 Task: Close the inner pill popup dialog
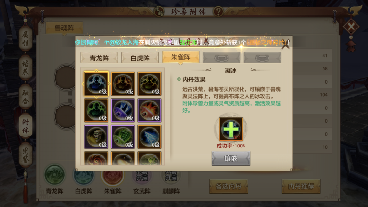click(x=286, y=44)
